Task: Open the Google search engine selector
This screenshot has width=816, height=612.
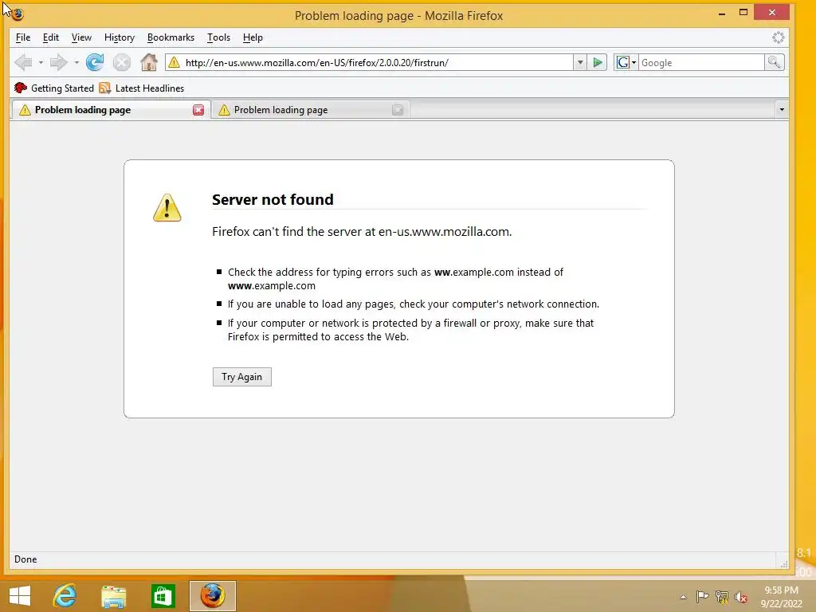Action: click(x=626, y=62)
